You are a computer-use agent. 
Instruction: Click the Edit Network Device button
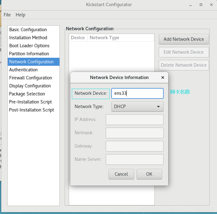pyautogui.click(x=184, y=52)
